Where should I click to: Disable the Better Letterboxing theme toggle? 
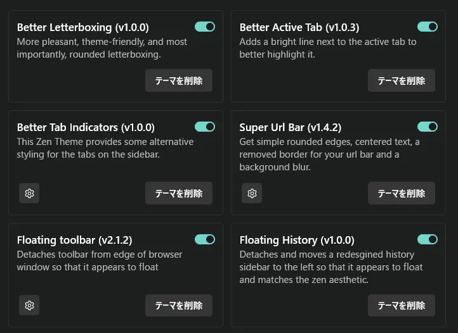coord(205,27)
